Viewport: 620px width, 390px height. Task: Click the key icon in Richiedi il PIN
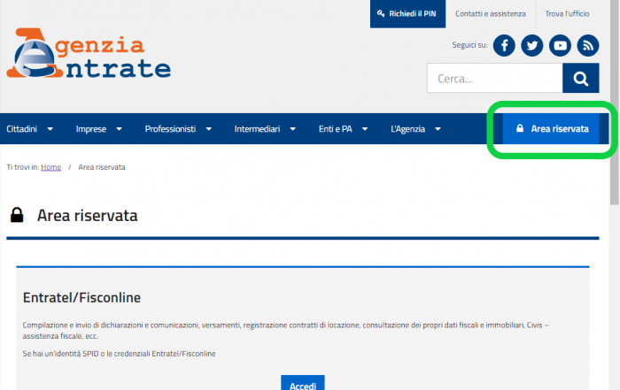click(x=380, y=13)
